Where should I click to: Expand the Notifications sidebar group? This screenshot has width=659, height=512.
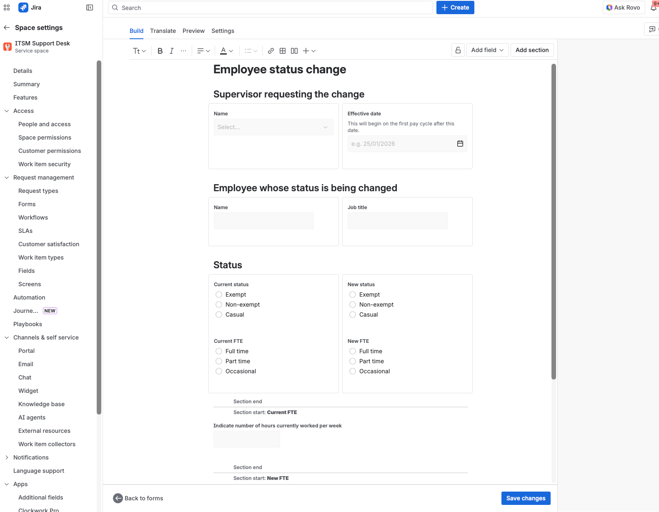click(7, 457)
